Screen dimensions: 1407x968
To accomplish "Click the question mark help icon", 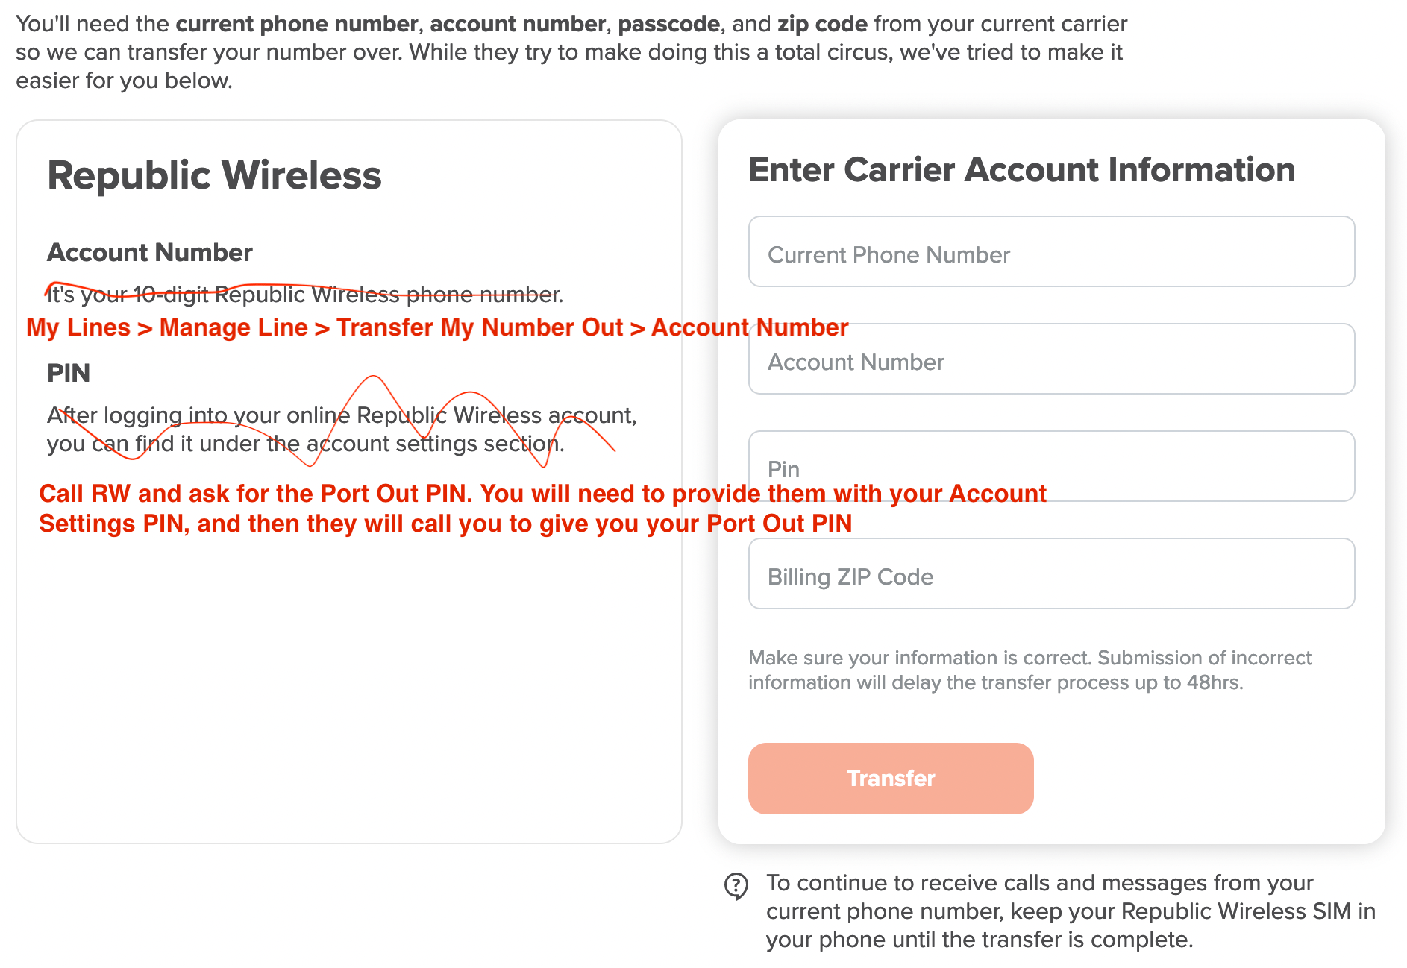I will click(x=736, y=885).
